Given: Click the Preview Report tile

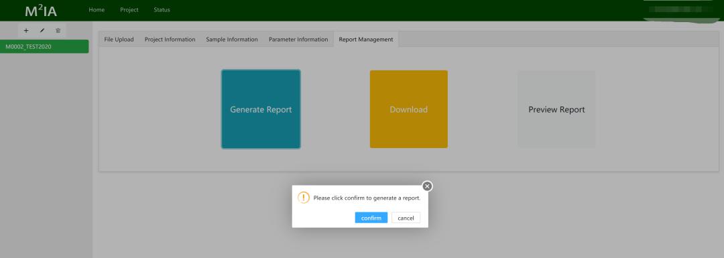Looking at the screenshot, I should [x=556, y=109].
